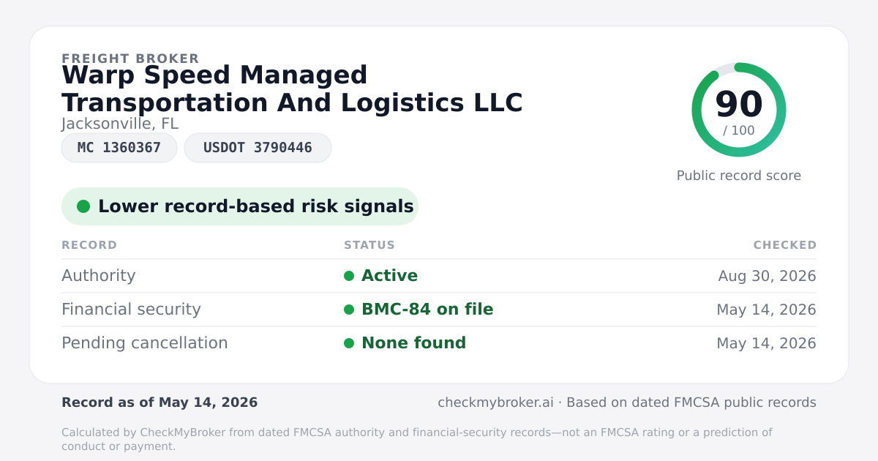
Task: Click the Record as of May 14, 2026 text
Action: (160, 402)
